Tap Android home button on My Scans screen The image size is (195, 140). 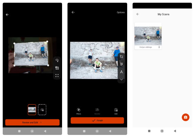coord(162,131)
